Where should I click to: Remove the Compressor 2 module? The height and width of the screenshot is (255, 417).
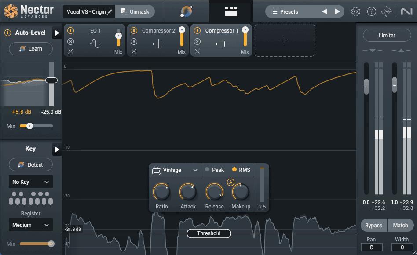point(134,51)
